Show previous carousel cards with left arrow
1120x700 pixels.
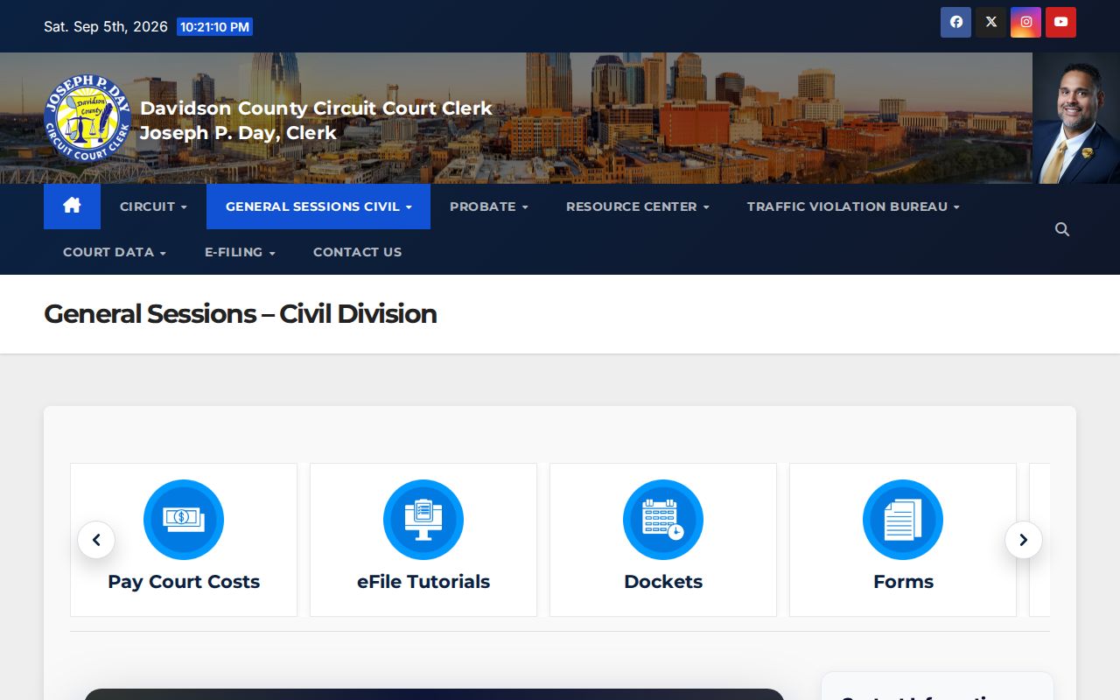(96, 540)
